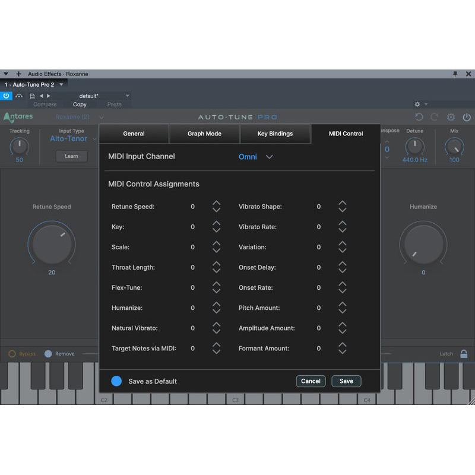Toggle Auto-Tune power icon in header

tap(467, 117)
